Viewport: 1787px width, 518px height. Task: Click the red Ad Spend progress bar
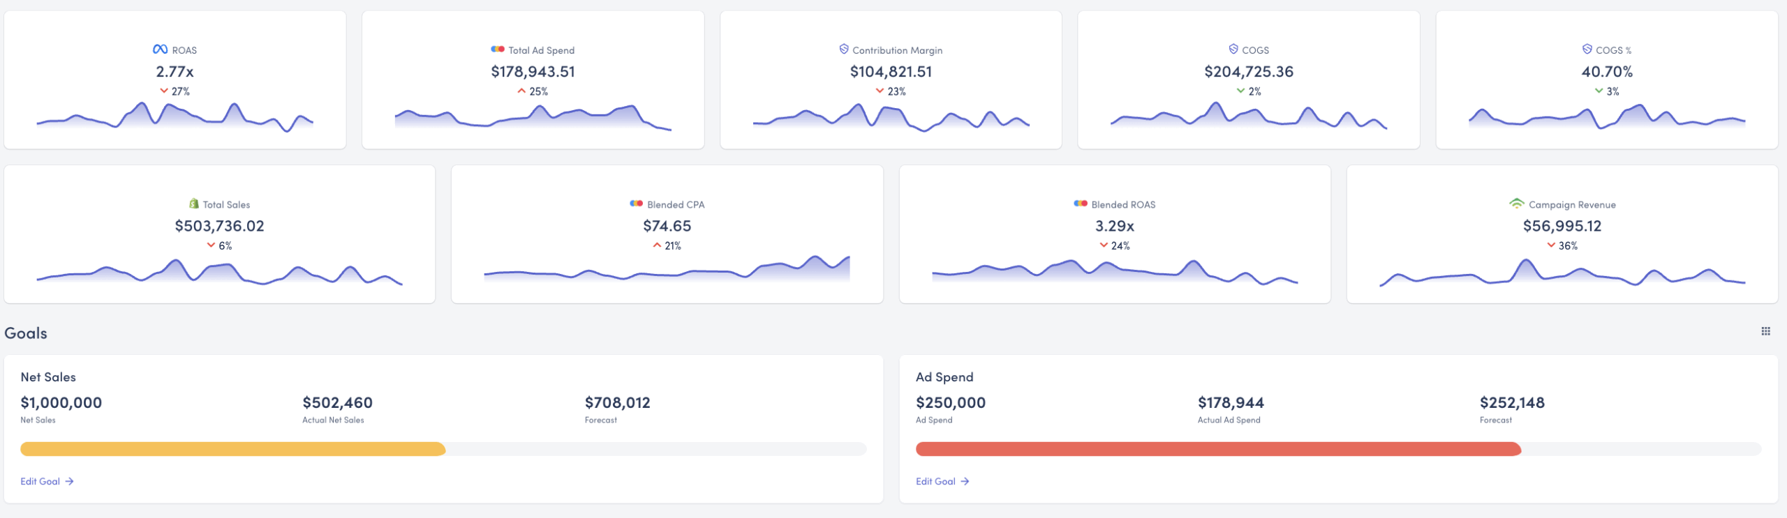(x=1217, y=449)
